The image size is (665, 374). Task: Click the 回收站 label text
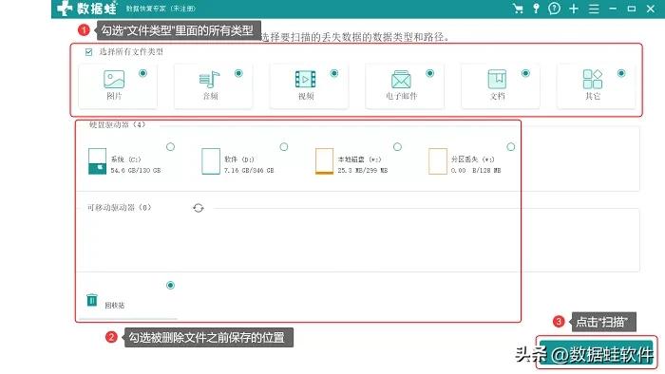tap(115, 305)
